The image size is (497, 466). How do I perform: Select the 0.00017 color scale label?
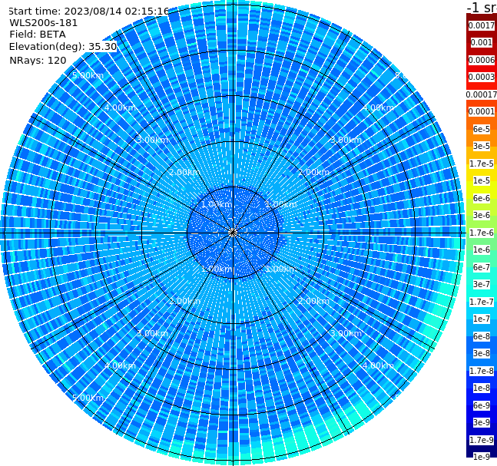[x=482, y=94]
